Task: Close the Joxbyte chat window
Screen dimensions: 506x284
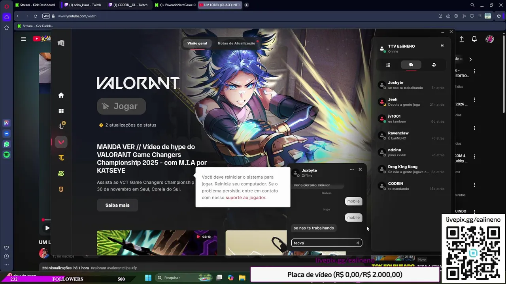Action: [360, 169]
